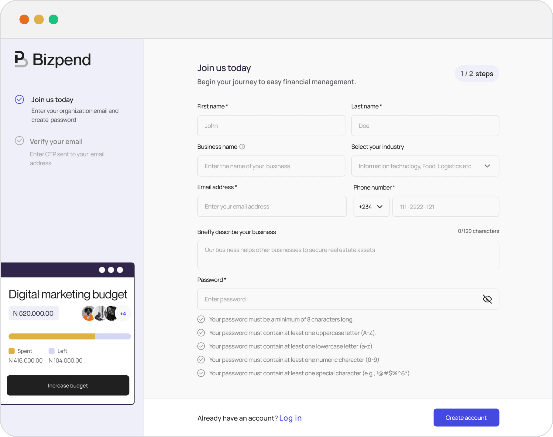Click the Increase budget button
The height and width of the screenshot is (437, 553).
(x=68, y=385)
